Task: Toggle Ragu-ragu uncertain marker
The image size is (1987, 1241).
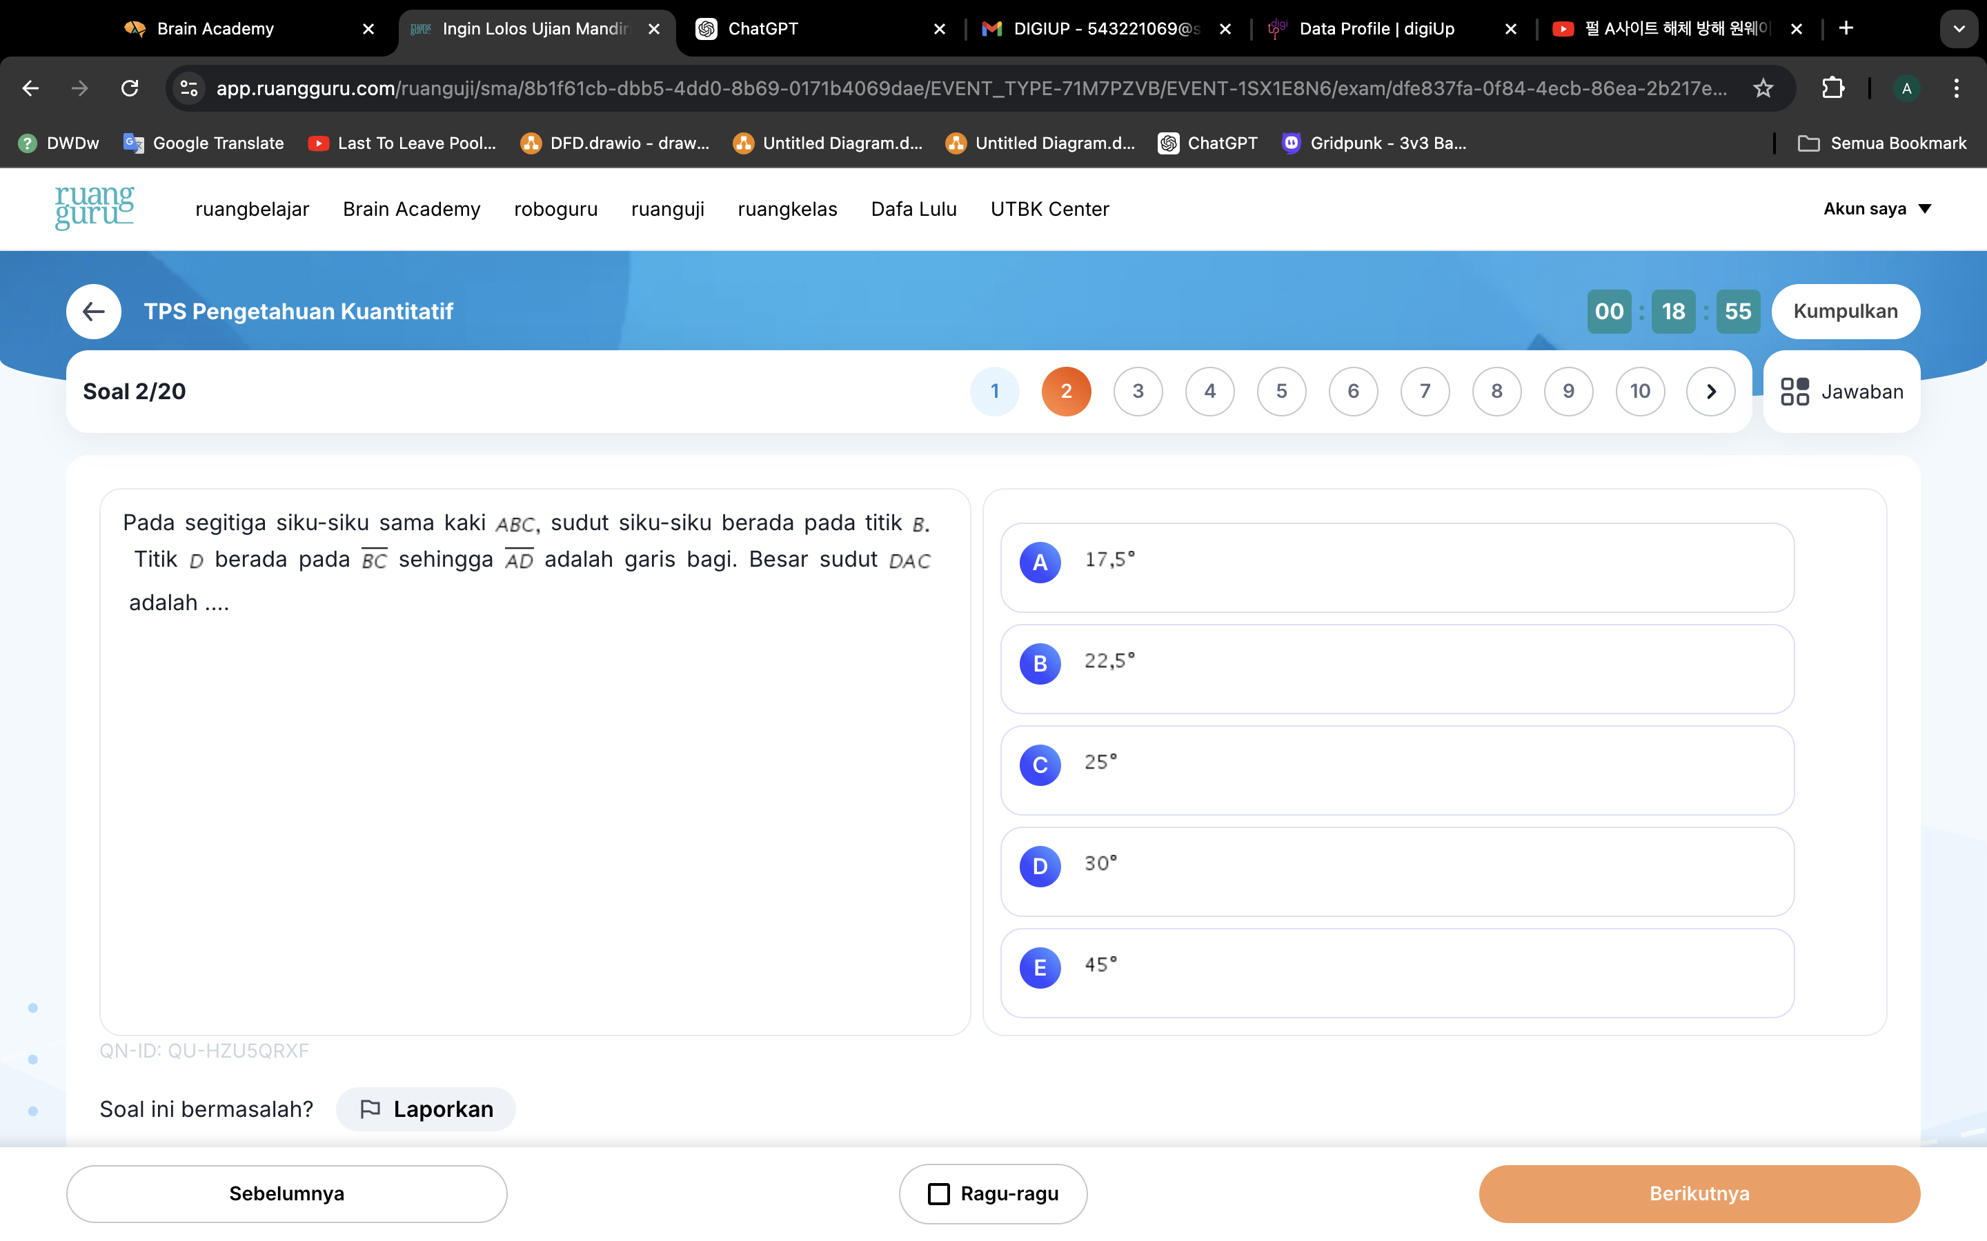Action: click(993, 1192)
